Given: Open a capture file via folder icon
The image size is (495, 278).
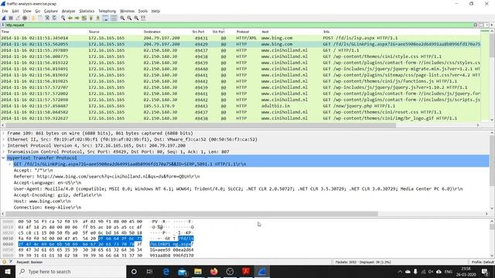Looking at the screenshot, I should 32,18.
